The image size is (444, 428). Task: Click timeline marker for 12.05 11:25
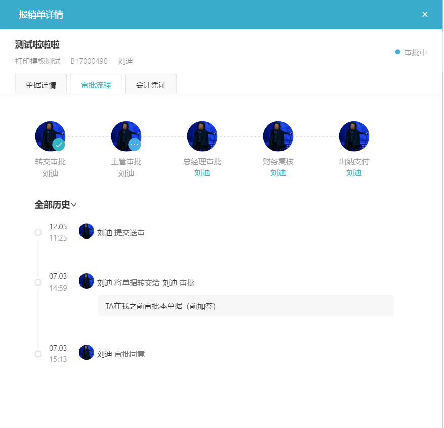coord(38,232)
